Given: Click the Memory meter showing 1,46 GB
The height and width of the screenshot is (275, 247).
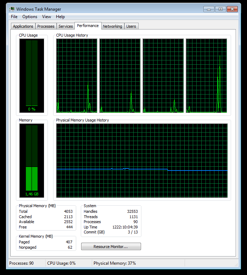Looking at the screenshot, I should coord(32,161).
